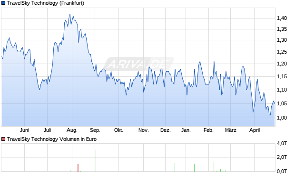Click the 'Jan.' month label

point(186,130)
